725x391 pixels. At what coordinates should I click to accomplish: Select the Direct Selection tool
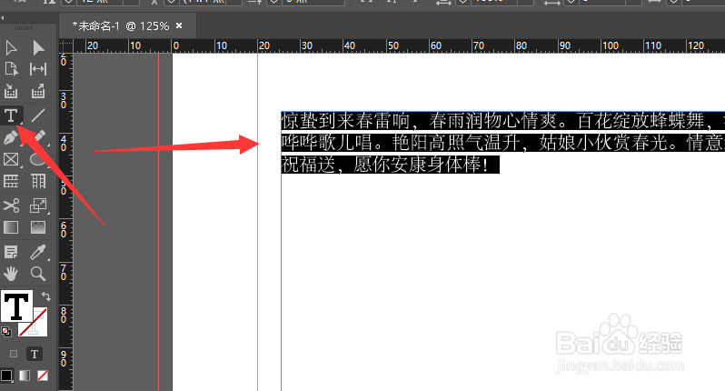click(38, 47)
